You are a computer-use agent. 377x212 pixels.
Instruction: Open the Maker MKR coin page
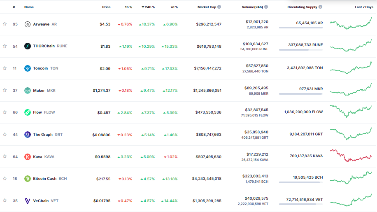coord(44,91)
